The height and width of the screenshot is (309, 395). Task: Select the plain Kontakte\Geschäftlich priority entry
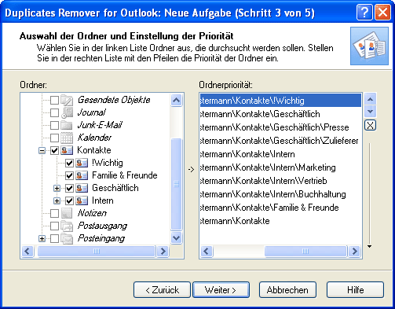pyautogui.click(x=280, y=114)
